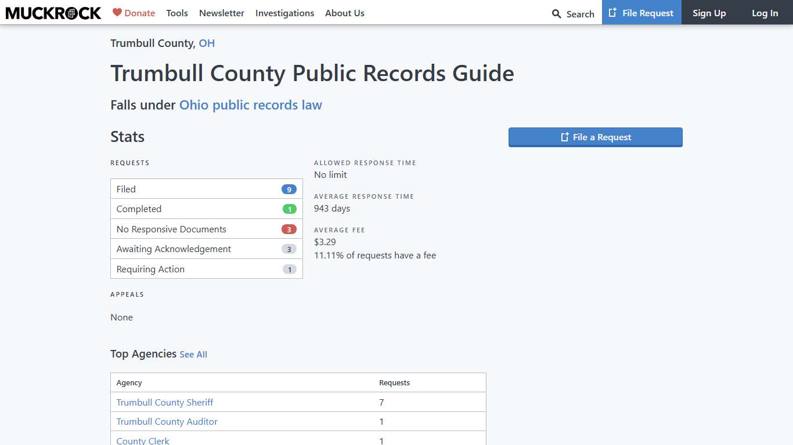Open the Investigations menu
The image size is (793, 445).
(x=284, y=13)
